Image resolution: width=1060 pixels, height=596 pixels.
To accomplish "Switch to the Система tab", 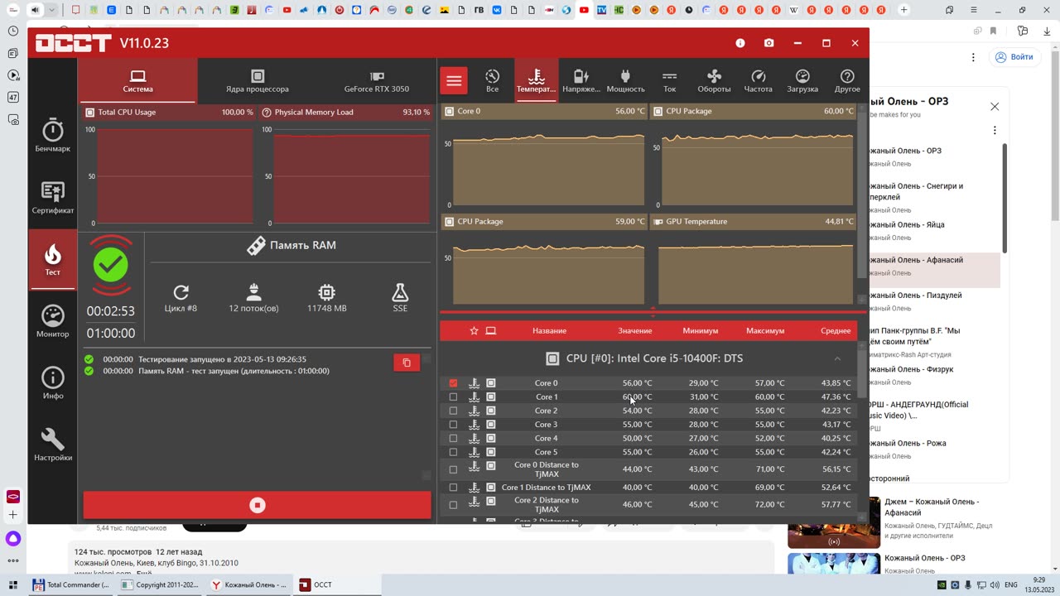I will pos(137,80).
